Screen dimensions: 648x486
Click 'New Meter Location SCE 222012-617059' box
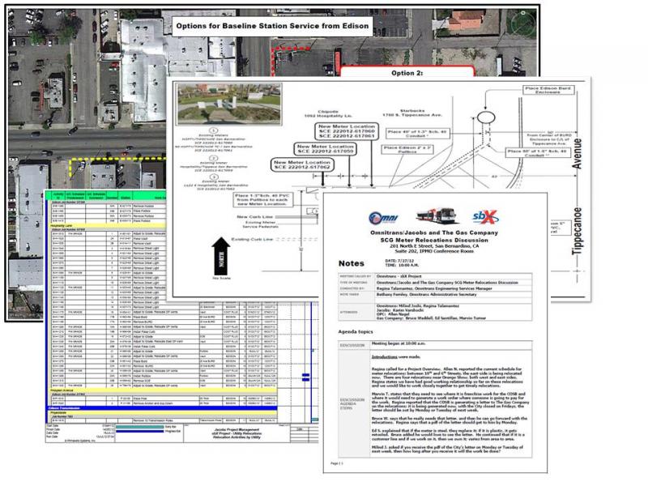(325, 149)
